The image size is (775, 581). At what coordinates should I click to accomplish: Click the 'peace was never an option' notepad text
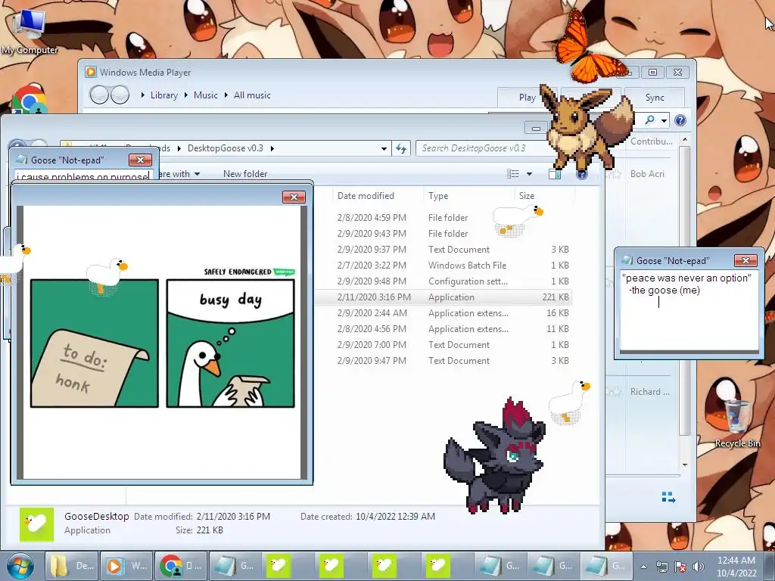(686, 284)
